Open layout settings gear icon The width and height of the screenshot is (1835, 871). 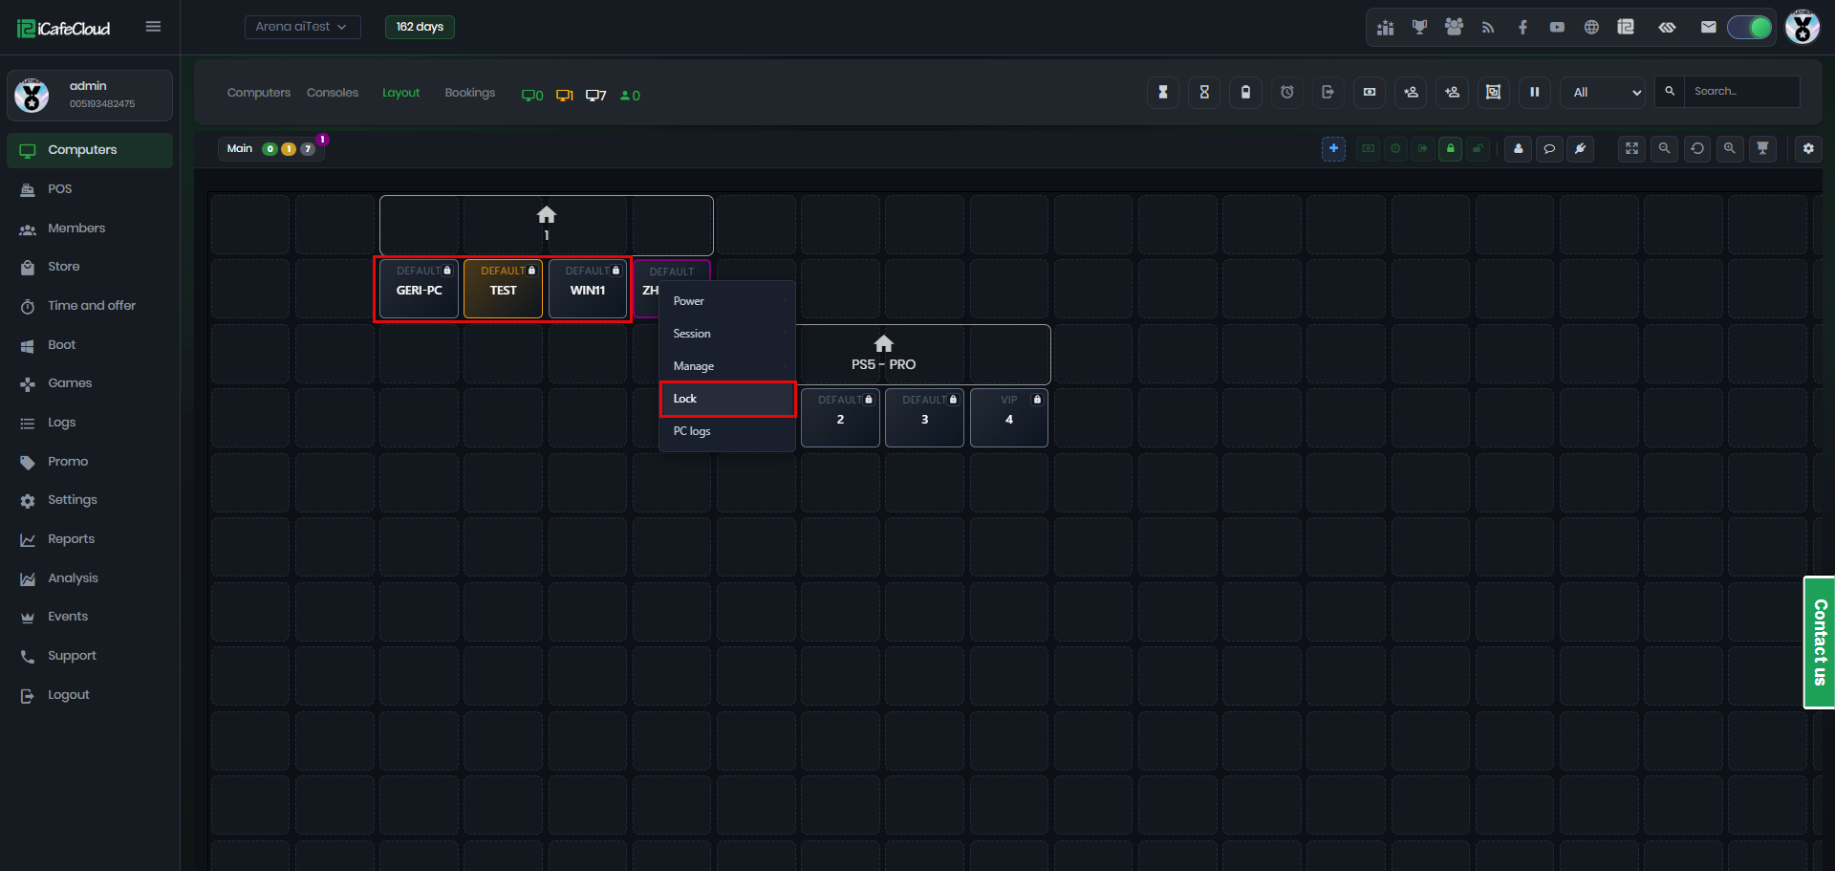click(1807, 148)
